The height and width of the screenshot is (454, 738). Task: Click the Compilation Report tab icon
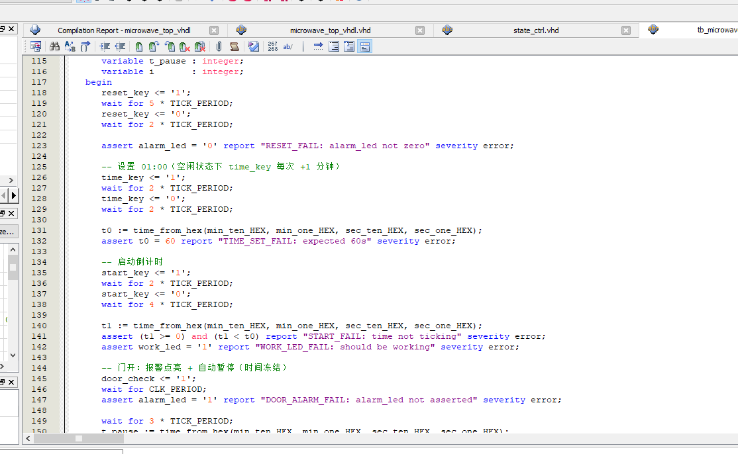(x=35, y=30)
